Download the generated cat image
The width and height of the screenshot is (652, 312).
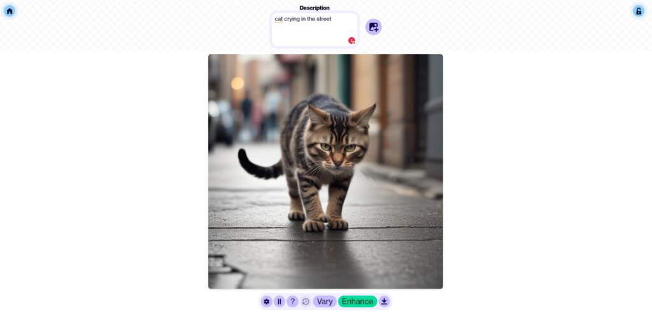[384, 301]
